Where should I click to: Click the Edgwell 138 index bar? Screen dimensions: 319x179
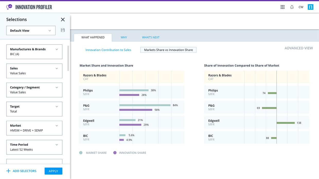pyautogui.click(x=286, y=123)
